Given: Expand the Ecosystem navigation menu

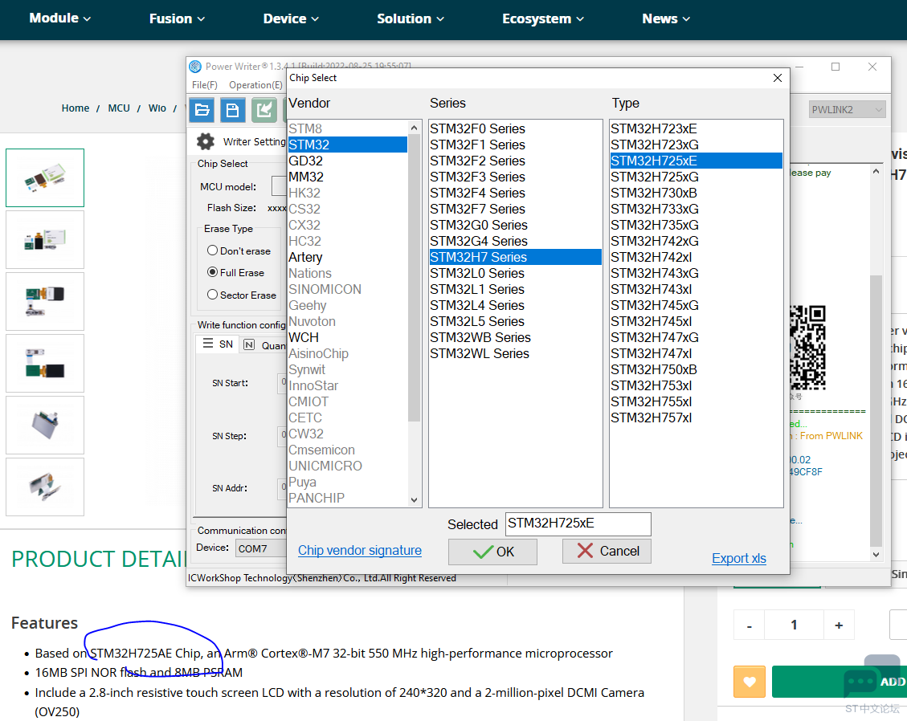Looking at the screenshot, I should point(543,19).
